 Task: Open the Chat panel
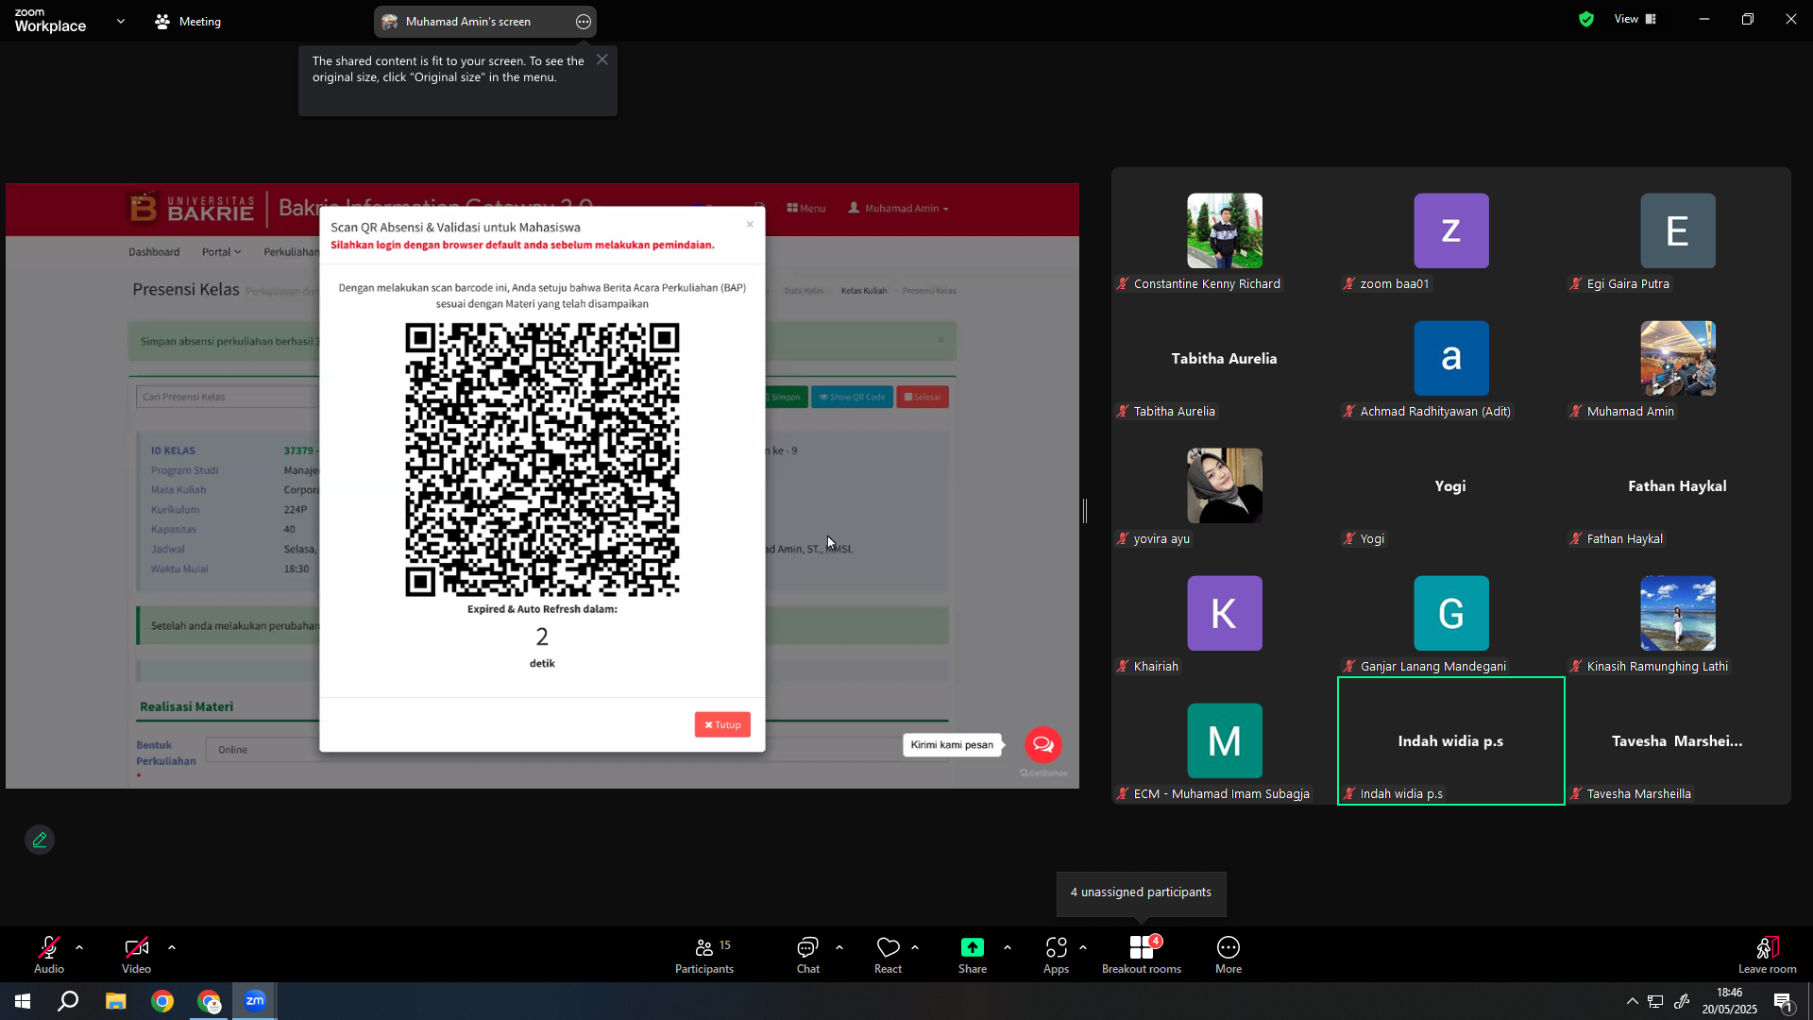coord(808,954)
